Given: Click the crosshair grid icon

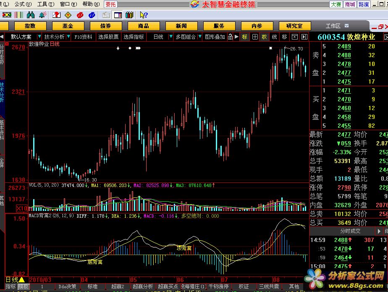Looking at the screenshot, I should (x=255, y=37).
